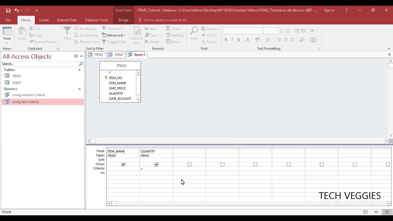This screenshot has width=393, height=221.
Task: Switch to the Create ribbon tab
Action: click(44, 20)
